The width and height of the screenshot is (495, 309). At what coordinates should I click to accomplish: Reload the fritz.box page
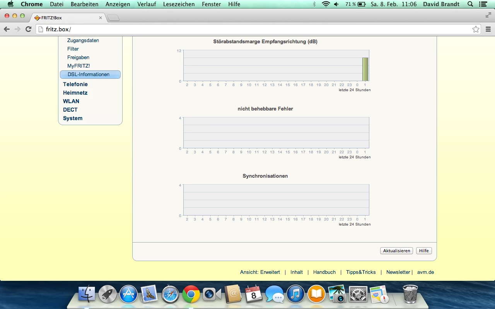(28, 29)
